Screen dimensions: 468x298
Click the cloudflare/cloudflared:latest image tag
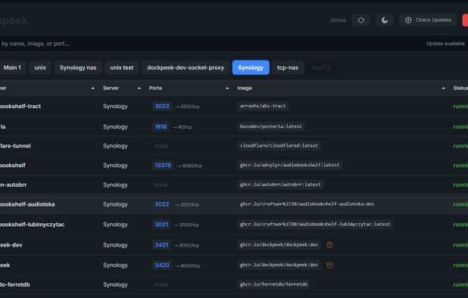(x=279, y=145)
